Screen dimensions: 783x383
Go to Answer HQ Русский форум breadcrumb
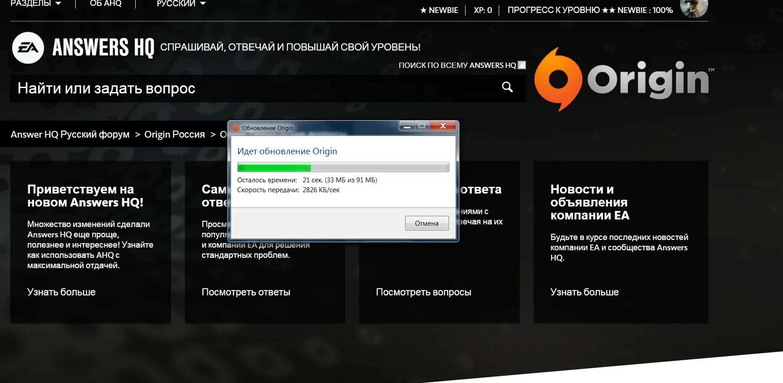[x=70, y=135]
